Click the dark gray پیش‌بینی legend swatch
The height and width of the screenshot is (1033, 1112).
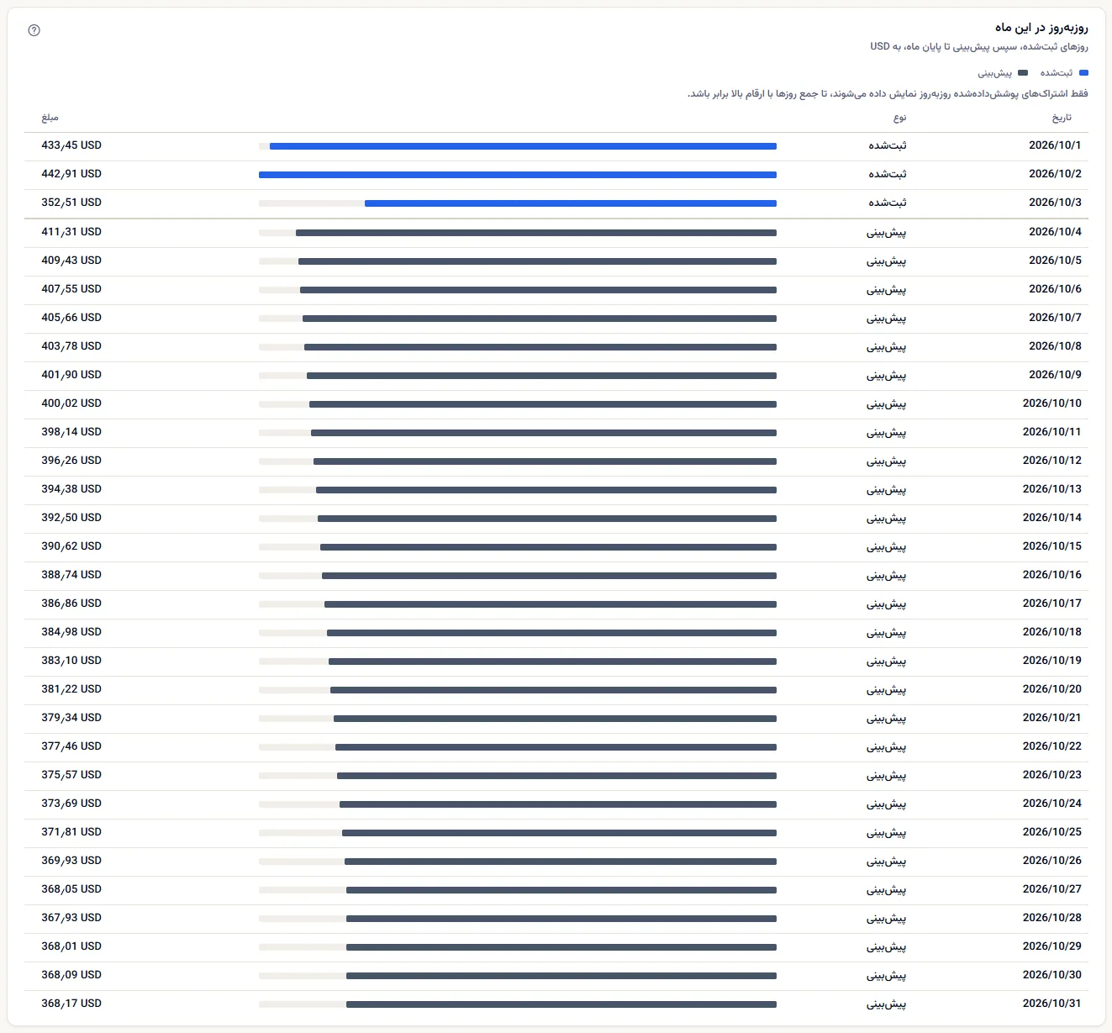[x=1023, y=73]
